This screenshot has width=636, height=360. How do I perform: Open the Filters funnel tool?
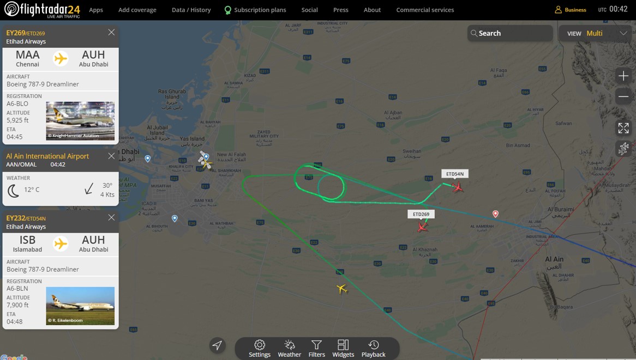click(x=316, y=349)
